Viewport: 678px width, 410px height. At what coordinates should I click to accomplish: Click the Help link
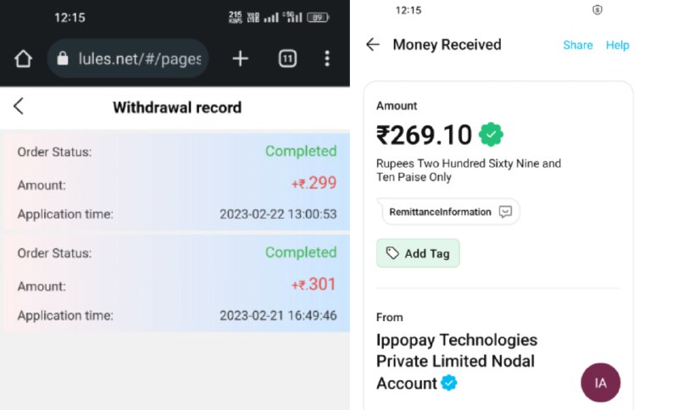click(618, 45)
